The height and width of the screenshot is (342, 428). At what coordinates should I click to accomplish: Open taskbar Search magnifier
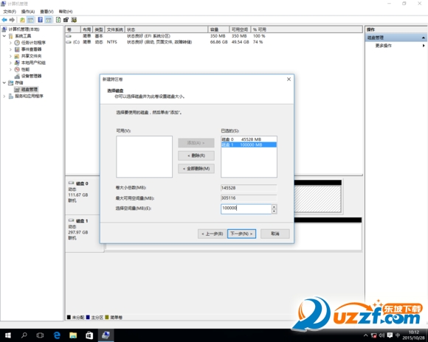point(24,335)
